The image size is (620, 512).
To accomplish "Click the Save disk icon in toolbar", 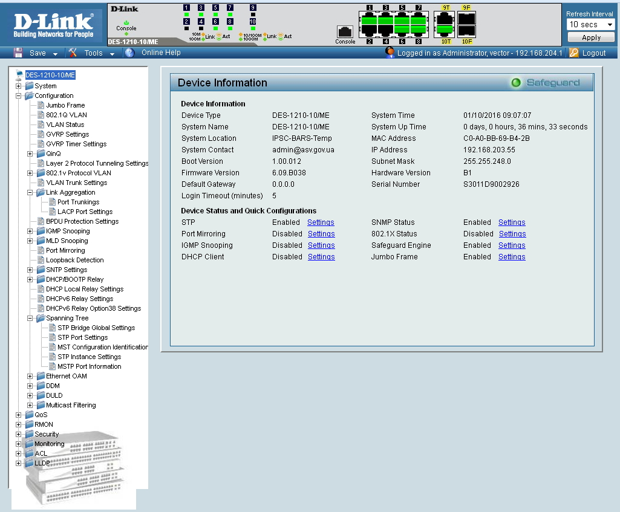I will tap(18, 53).
